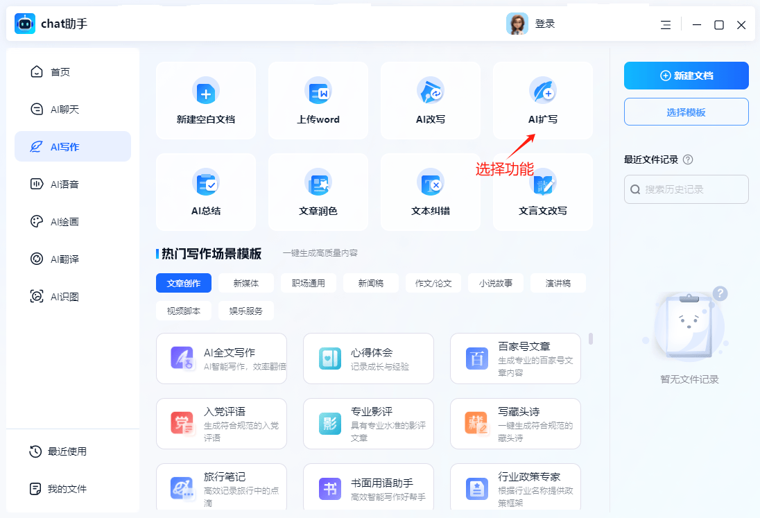760x518 pixels.
Task: Open the 文本纠错 correction icon
Action: pos(430,182)
